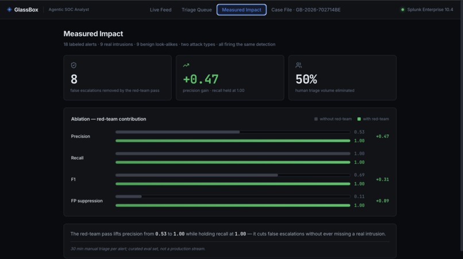Click the gray 'without red-team' legend square

[x=316, y=119]
